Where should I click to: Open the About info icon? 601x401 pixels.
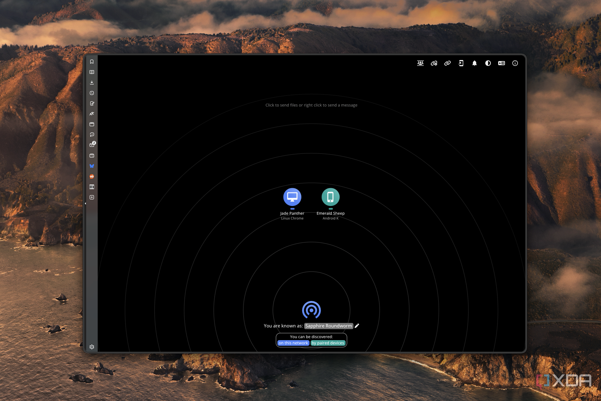tap(515, 63)
